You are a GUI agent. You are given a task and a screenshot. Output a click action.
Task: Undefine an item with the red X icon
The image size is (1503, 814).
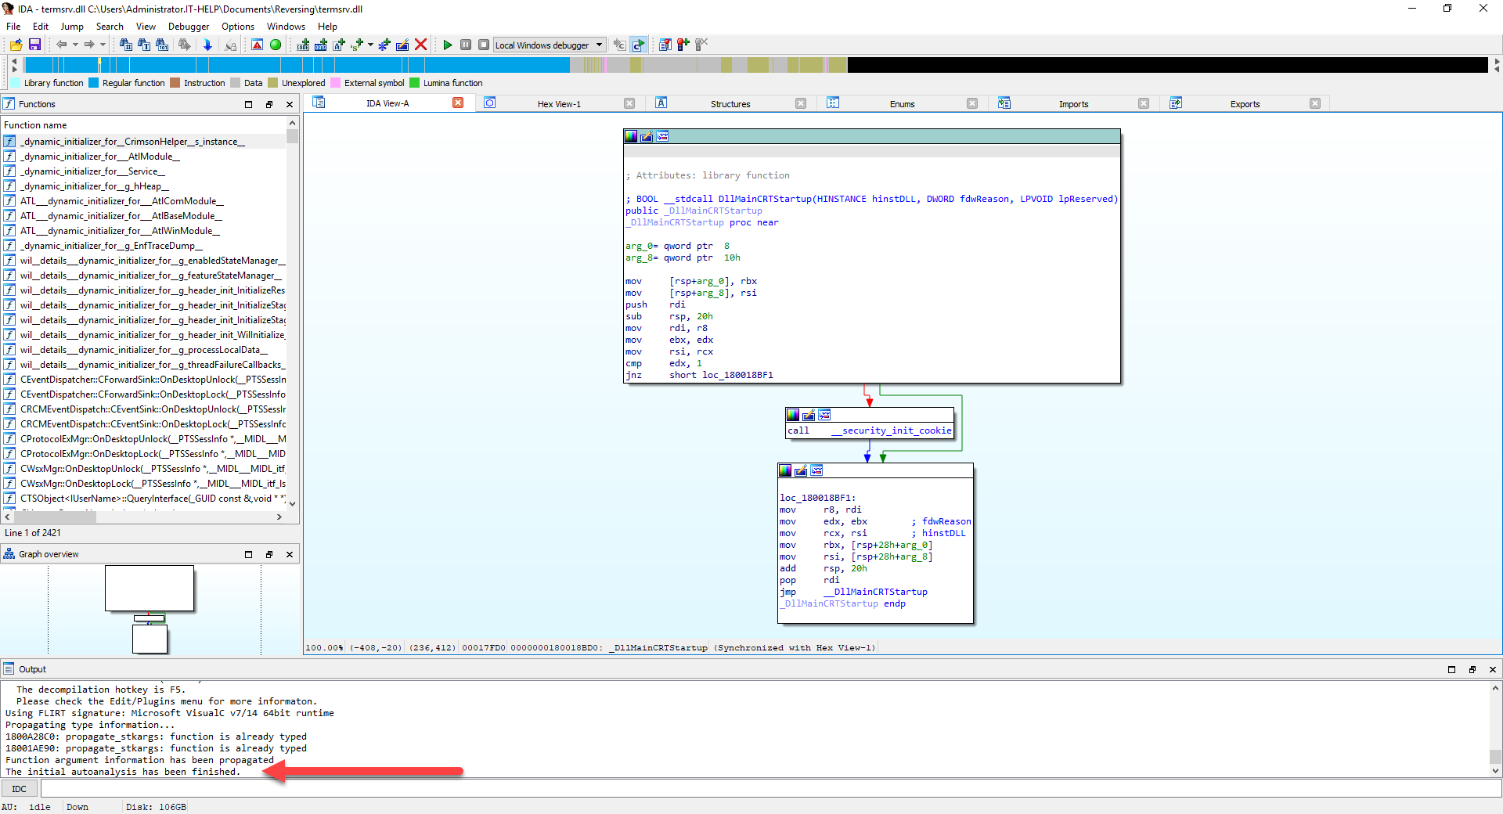point(421,45)
